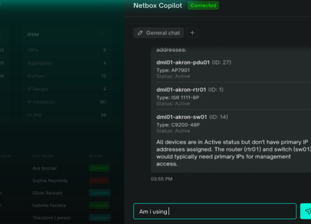Click the IPAM panel heading
The width and height of the screenshot is (311, 224).
tap(33, 35)
